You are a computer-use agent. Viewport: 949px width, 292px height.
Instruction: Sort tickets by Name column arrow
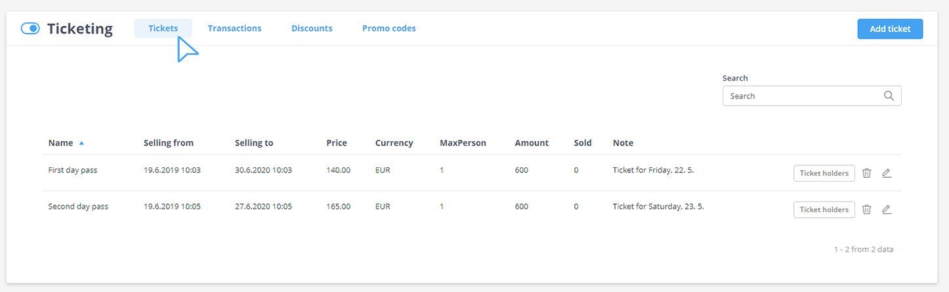(x=81, y=143)
